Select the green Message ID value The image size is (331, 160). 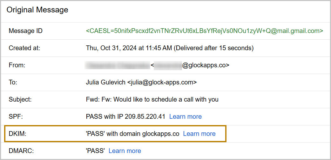click(204, 31)
